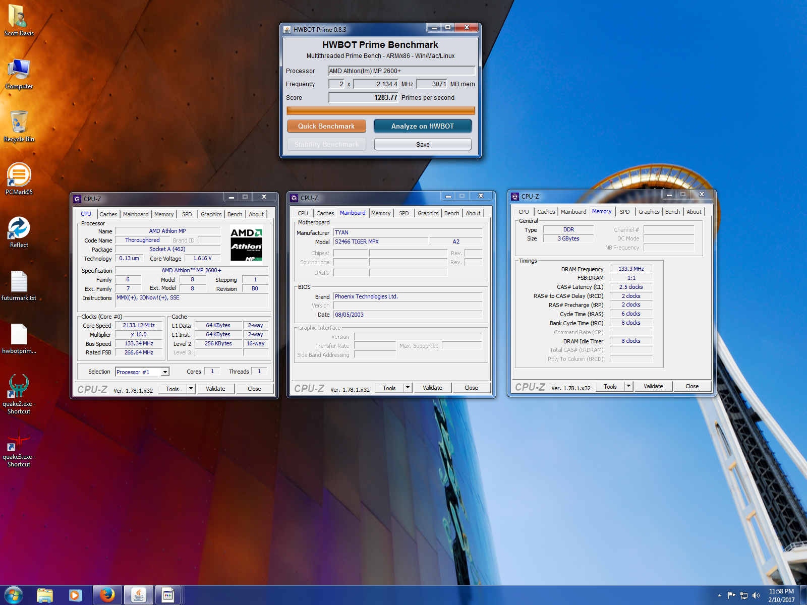Open Firefox from the taskbar
Screen dimensions: 807x605
[107, 595]
